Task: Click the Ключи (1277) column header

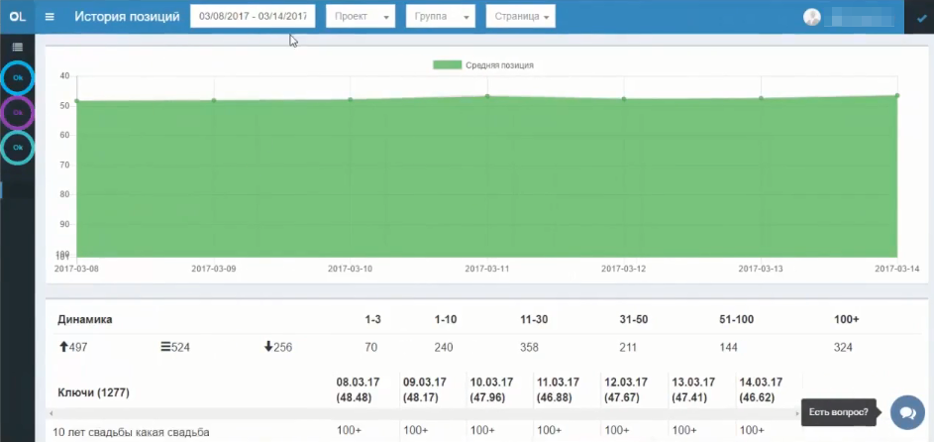Action: [x=94, y=392]
